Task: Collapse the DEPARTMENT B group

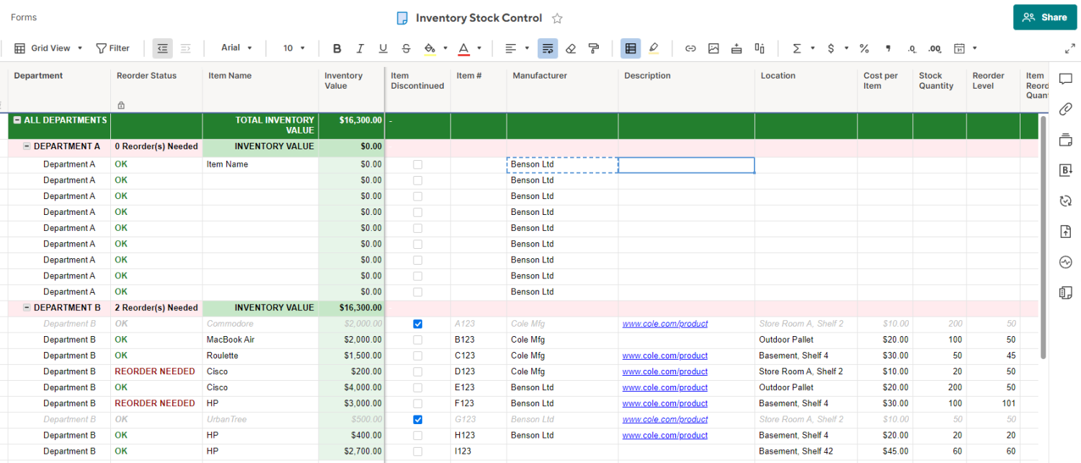Action: tap(27, 308)
